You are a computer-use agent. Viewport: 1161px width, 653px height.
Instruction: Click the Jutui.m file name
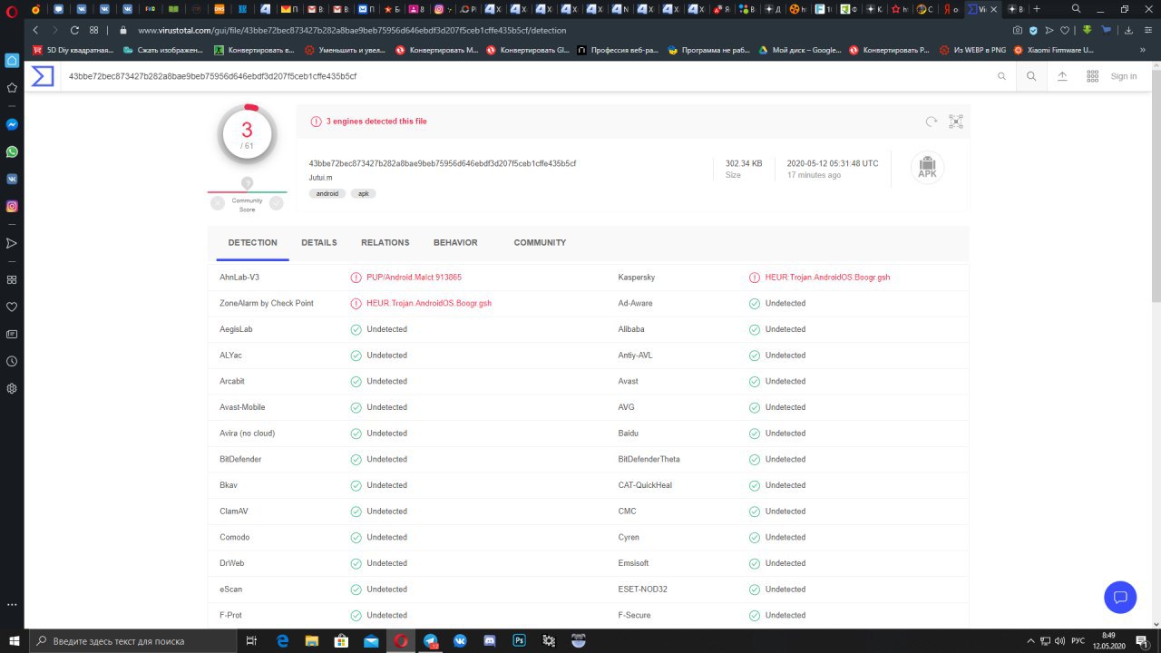321,178
